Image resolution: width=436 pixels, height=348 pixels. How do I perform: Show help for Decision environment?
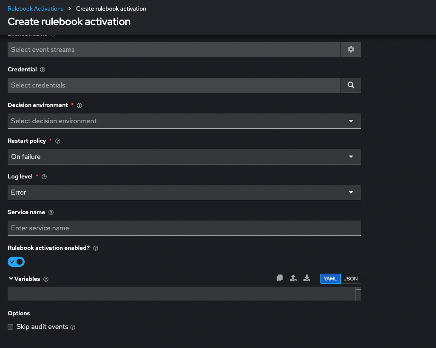pyautogui.click(x=79, y=105)
